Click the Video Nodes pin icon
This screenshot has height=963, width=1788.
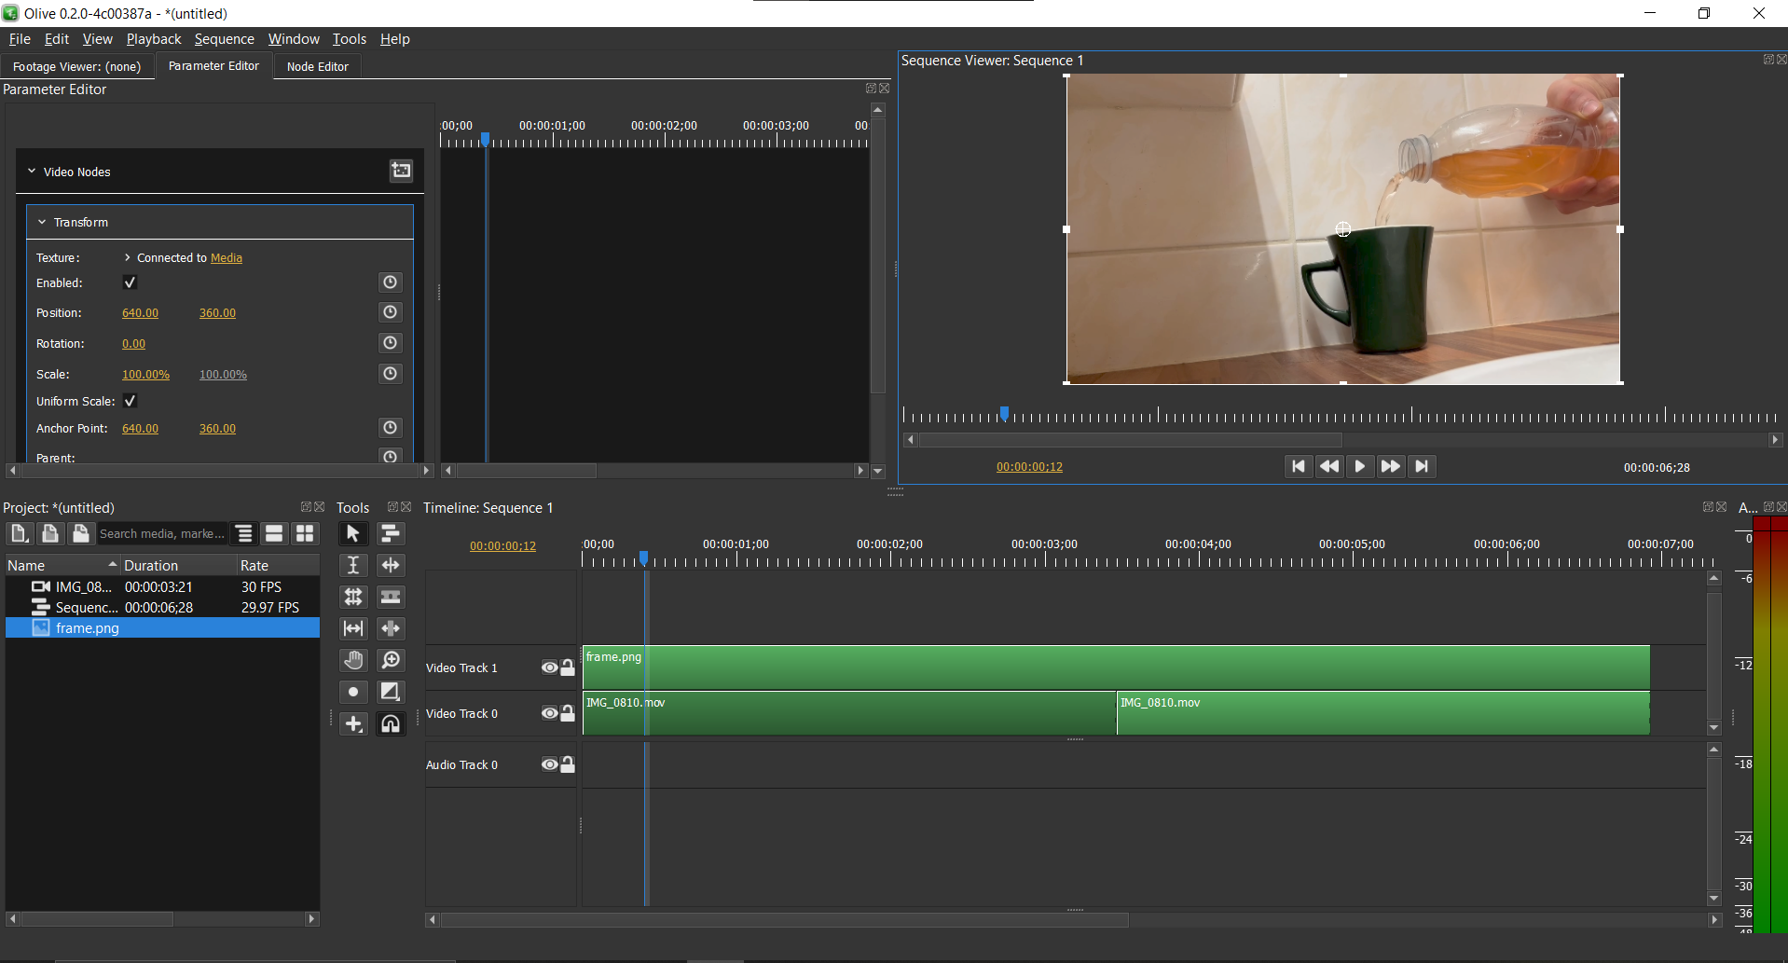click(401, 170)
